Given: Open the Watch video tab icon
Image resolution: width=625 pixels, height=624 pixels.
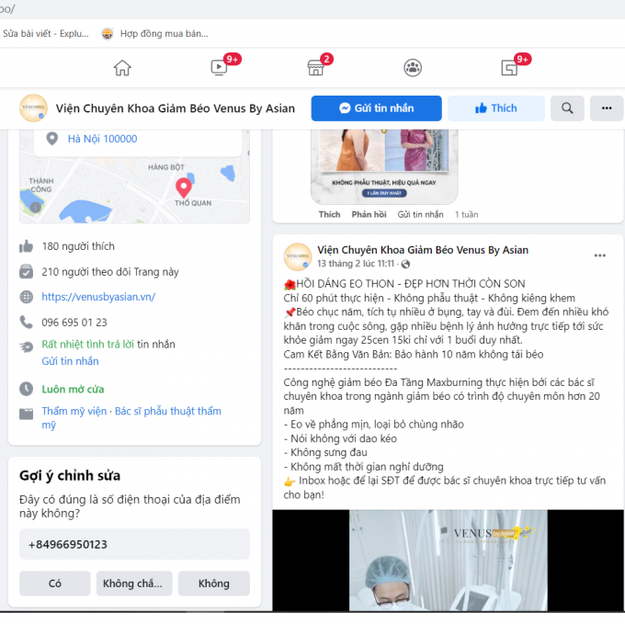Looking at the screenshot, I should 219,67.
